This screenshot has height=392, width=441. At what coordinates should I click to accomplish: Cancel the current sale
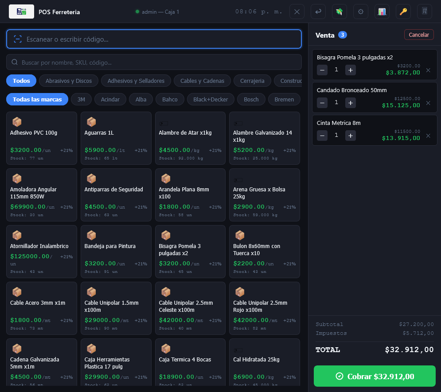click(x=418, y=35)
